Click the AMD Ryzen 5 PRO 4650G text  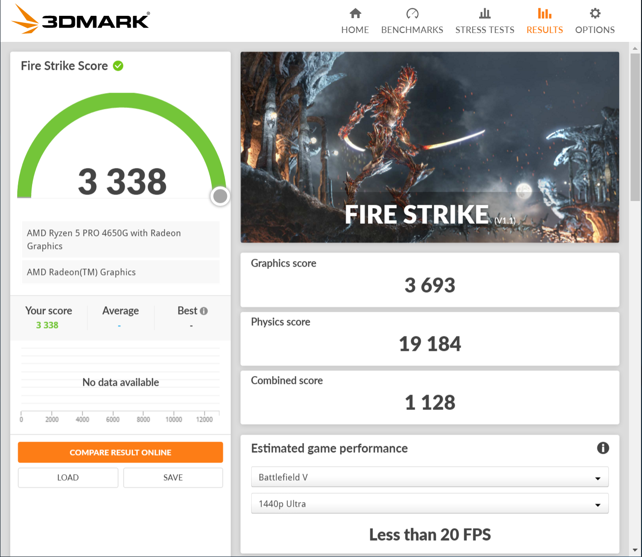coord(104,239)
